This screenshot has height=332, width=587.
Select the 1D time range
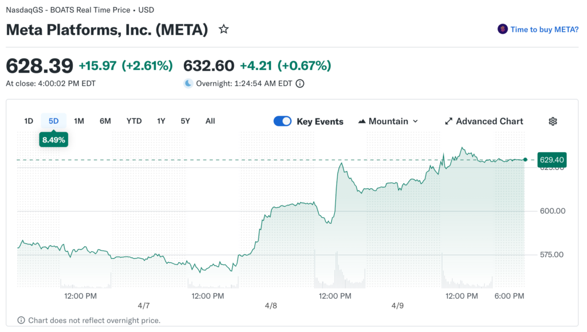coord(29,121)
